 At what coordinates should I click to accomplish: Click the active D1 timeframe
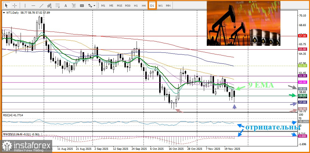152,6
